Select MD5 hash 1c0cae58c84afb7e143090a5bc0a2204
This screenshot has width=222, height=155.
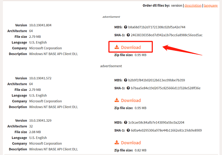(156, 122)
